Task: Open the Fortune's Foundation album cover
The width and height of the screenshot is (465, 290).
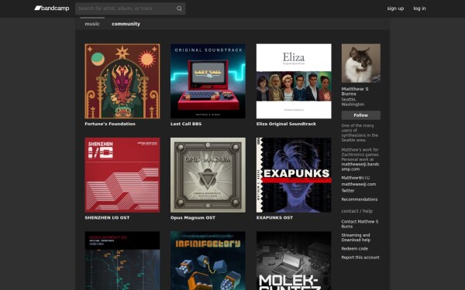Action: [x=122, y=81]
